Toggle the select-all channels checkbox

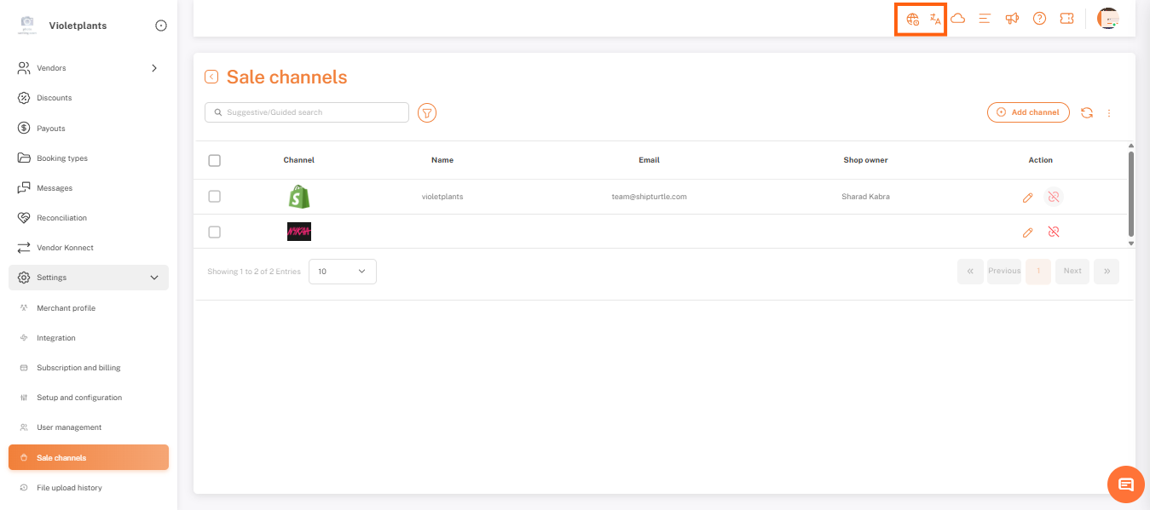pyautogui.click(x=214, y=160)
